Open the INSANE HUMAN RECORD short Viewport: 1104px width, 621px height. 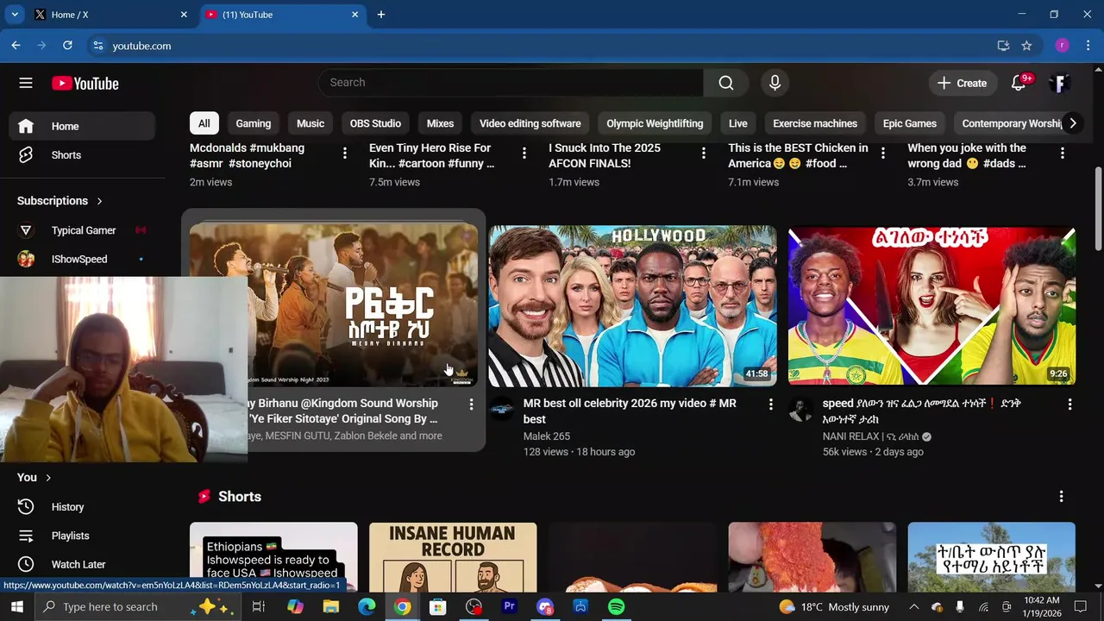click(453, 556)
